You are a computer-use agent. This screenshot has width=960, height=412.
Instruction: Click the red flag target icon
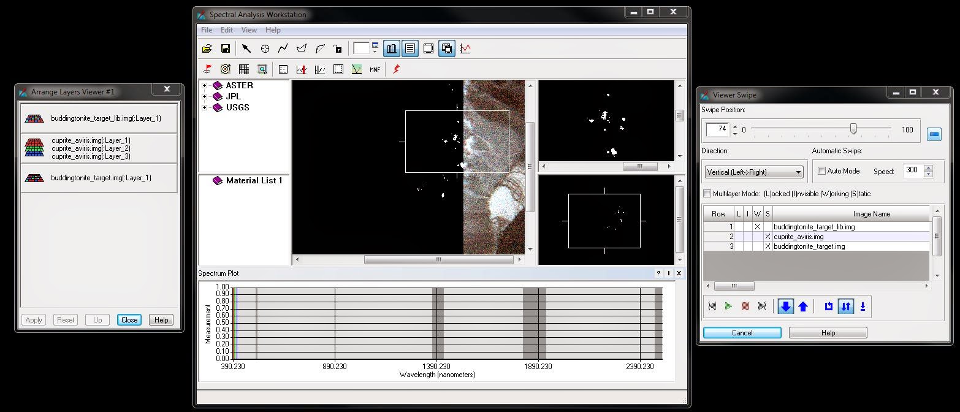[207, 69]
